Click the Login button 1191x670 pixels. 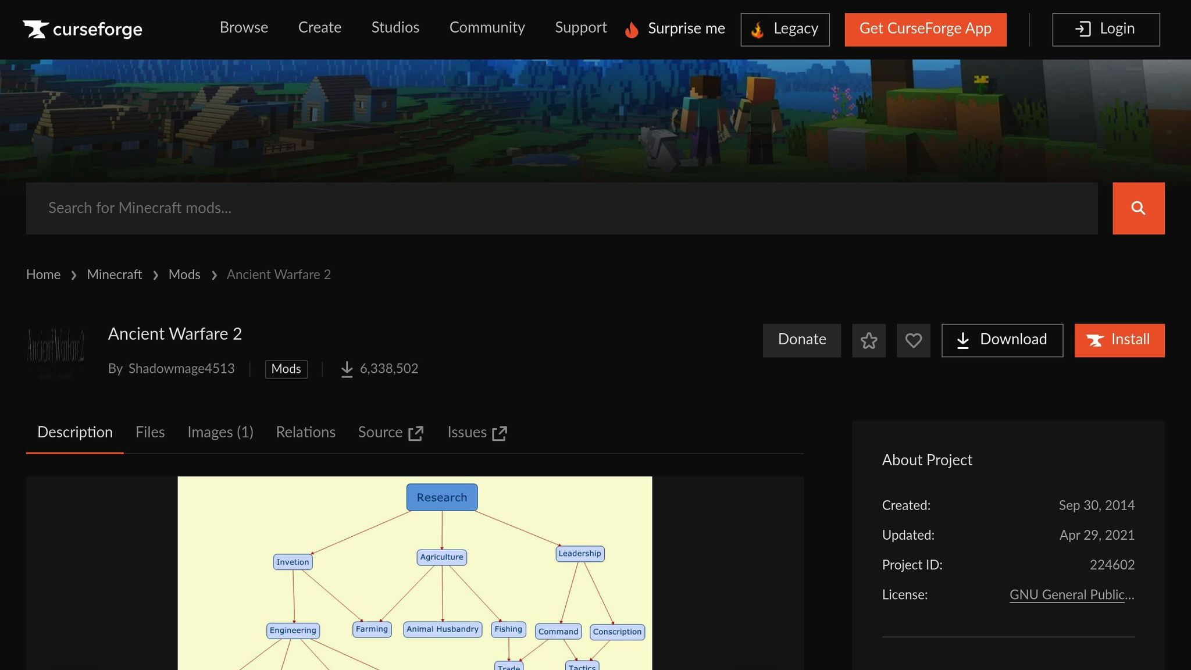click(x=1106, y=30)
